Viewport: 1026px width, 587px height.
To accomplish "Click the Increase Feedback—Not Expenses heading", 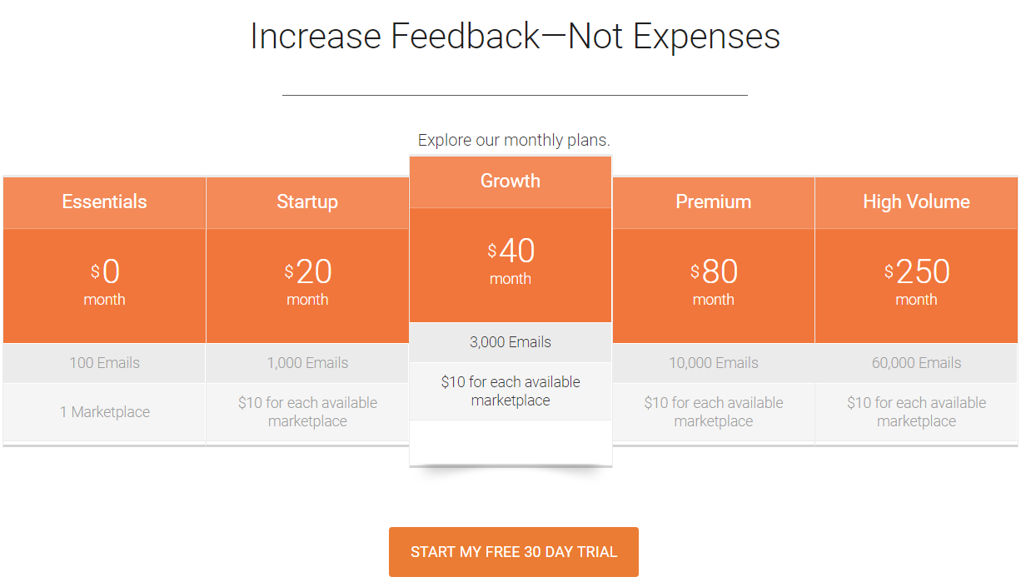I will (514, 36).
